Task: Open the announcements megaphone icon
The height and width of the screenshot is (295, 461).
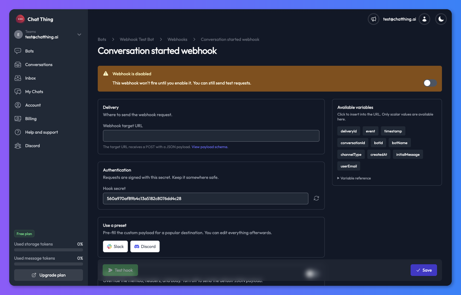Action: 373,19
